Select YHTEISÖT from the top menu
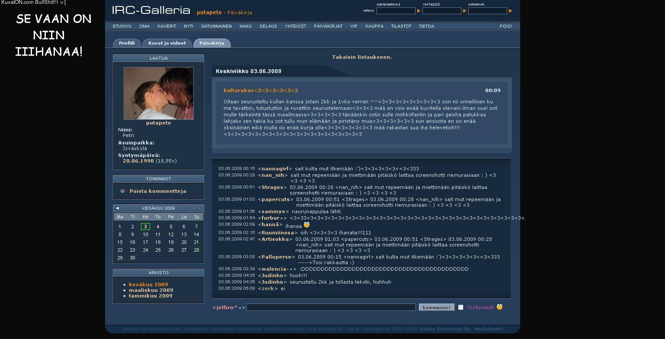This screenshot has height=339, width=665. point(295,26)
